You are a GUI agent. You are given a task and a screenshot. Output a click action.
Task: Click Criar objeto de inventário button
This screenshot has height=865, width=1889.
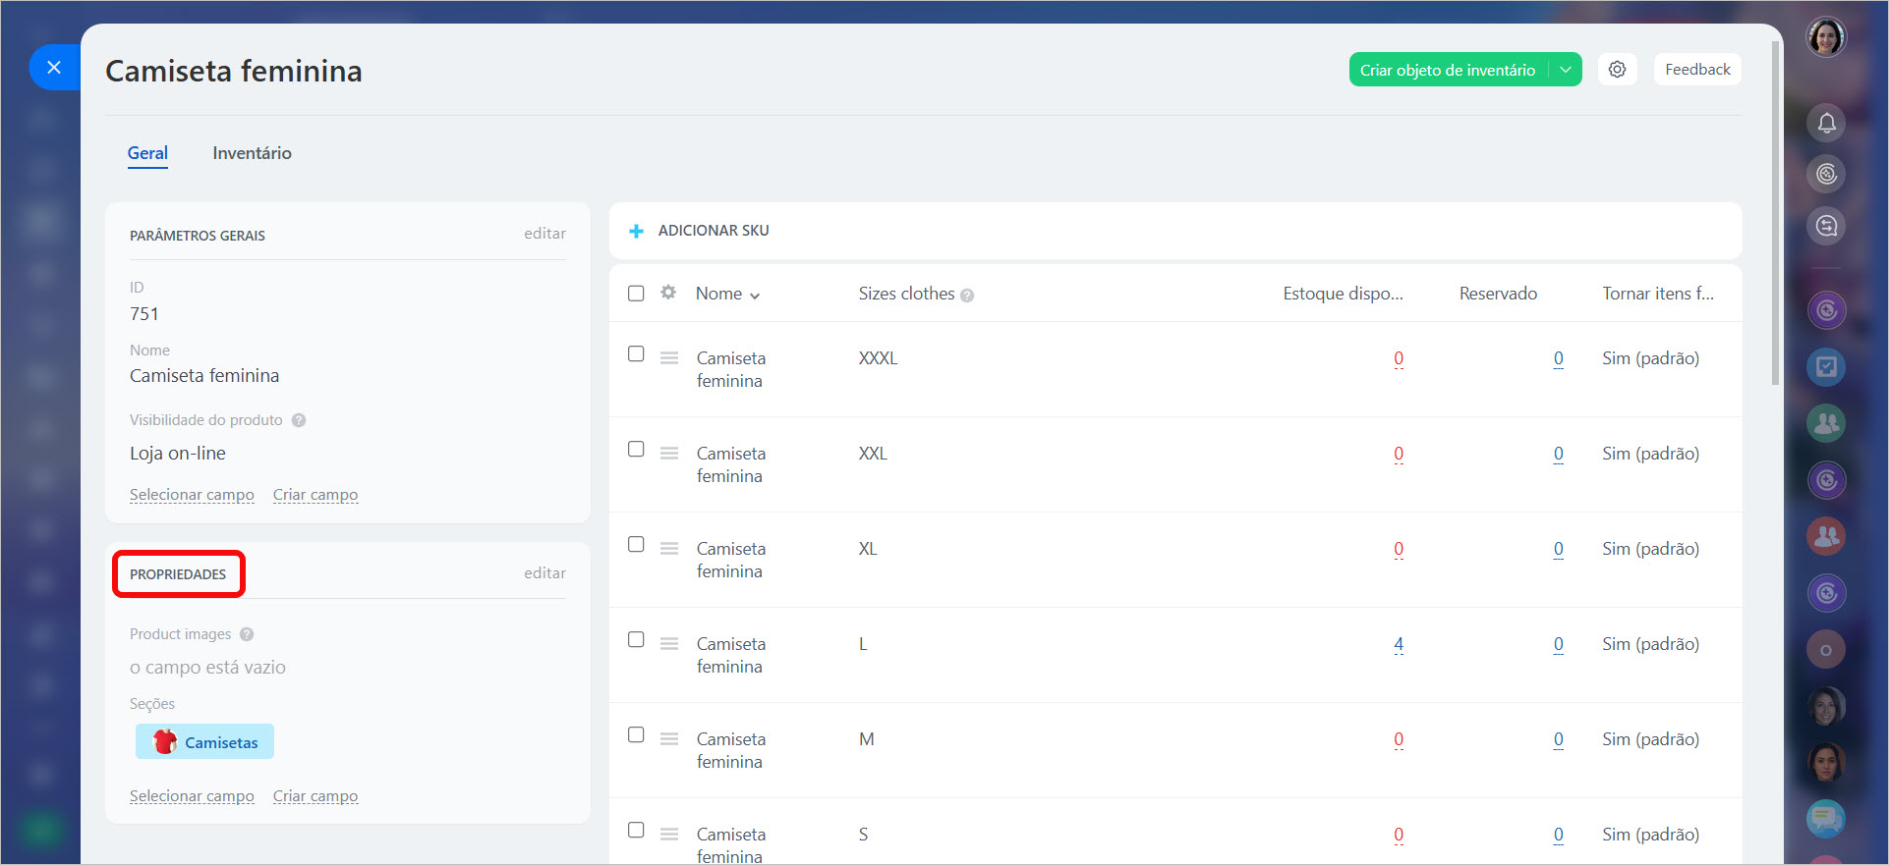coord(1448,70)
